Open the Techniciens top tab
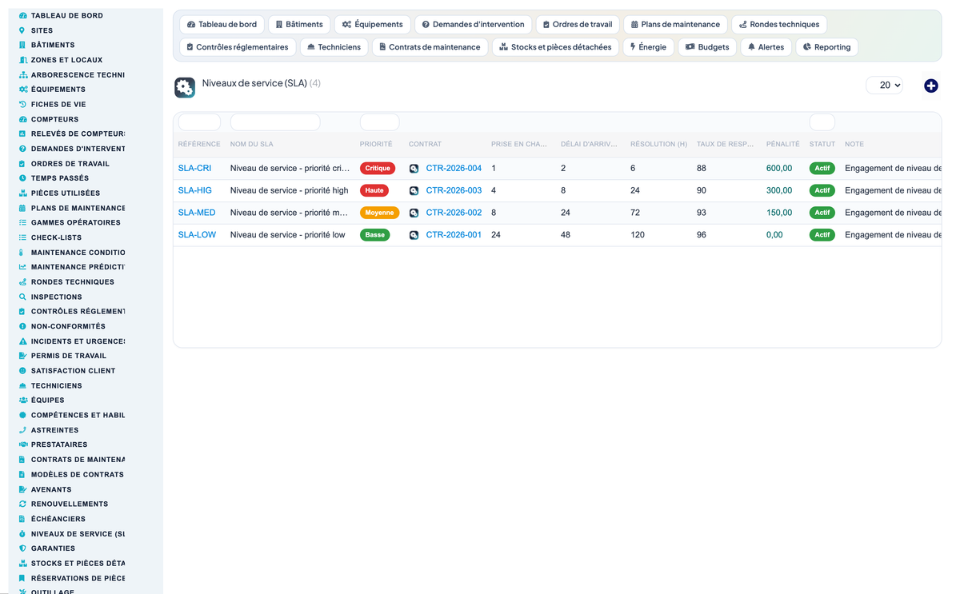 [334, 47]
